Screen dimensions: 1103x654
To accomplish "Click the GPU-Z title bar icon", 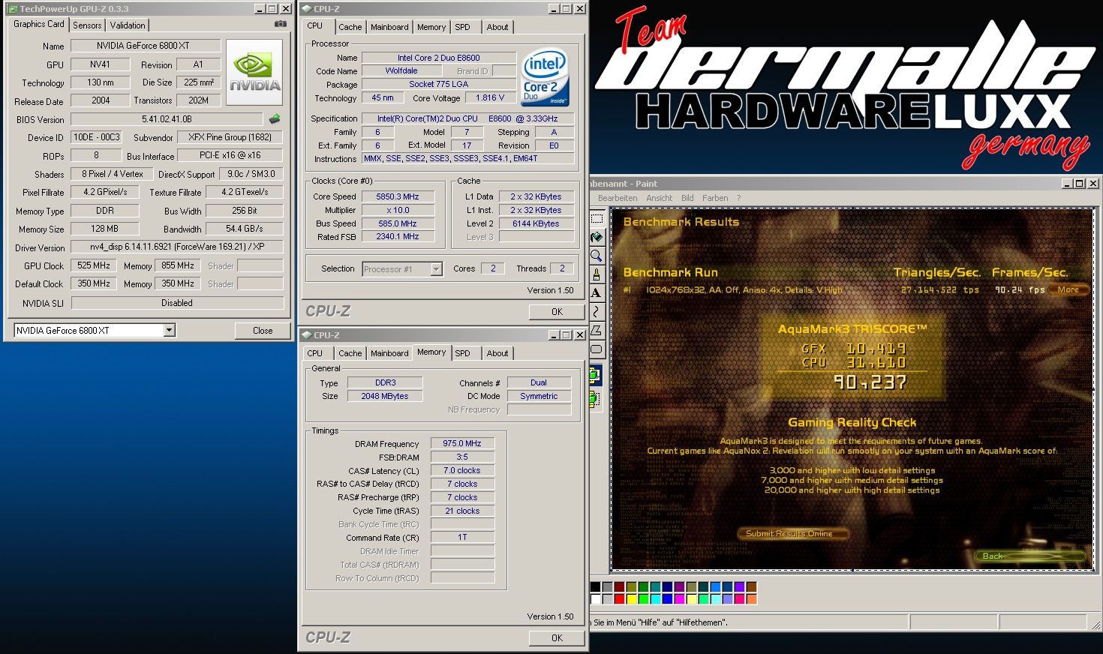I will 12,9.
